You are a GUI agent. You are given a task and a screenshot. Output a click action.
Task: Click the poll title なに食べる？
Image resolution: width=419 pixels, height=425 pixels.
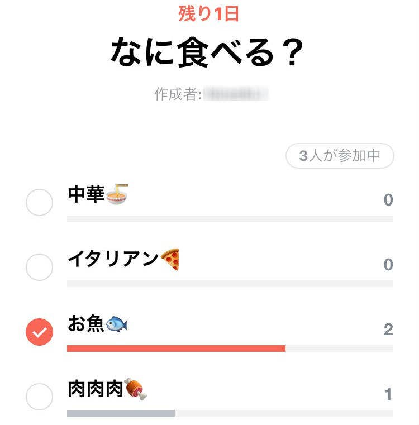[x=208, y=53]
